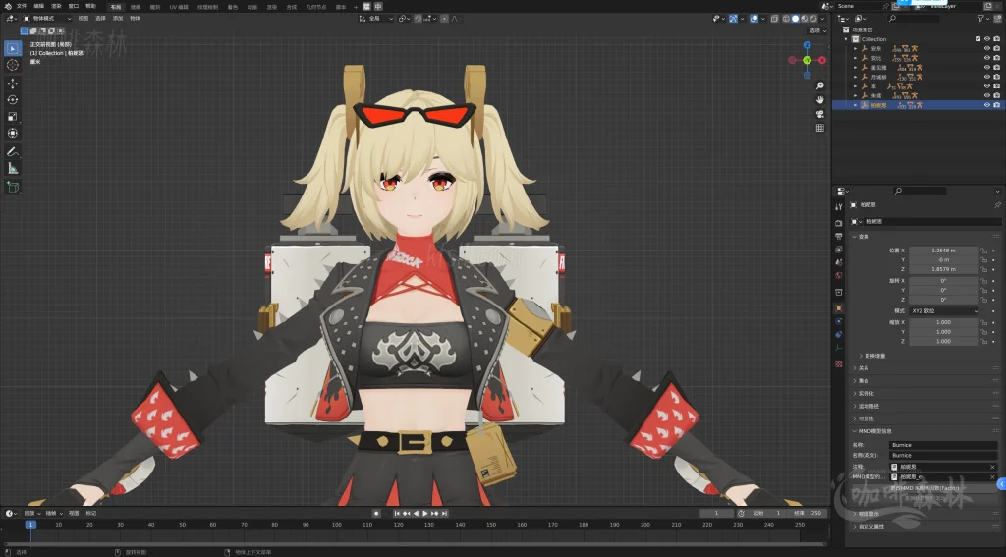The height and width of the screenshot is (557, 1006).
Task: Open the viewport 添加 menu
Action: click(x=118, y=19)
